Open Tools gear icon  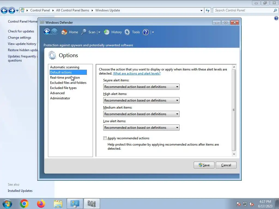(127, 32)
